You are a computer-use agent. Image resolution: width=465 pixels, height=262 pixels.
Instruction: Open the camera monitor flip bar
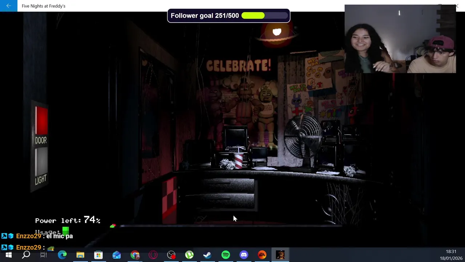click(230, 226)
